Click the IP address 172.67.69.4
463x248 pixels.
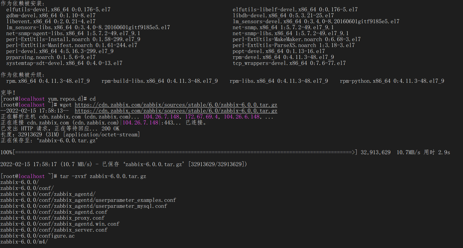201,117
